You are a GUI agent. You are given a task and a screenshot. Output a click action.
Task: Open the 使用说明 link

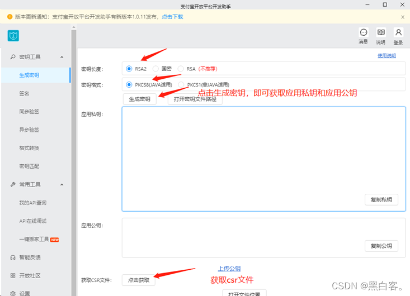[x=387, y=56]
